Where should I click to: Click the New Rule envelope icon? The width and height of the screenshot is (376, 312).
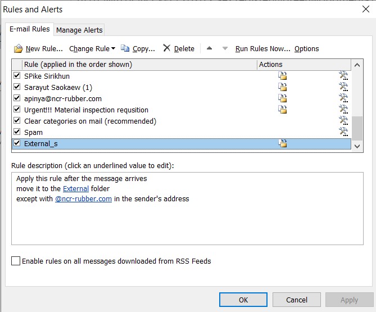(18, 49)
